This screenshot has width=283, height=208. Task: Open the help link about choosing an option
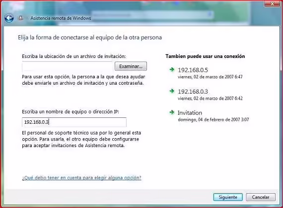click(x=81, y=178)
